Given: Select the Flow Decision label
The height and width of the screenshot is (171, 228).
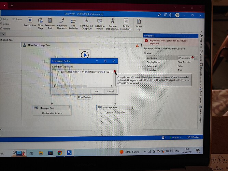Looking at the screenshot, I should pos(85,97).
